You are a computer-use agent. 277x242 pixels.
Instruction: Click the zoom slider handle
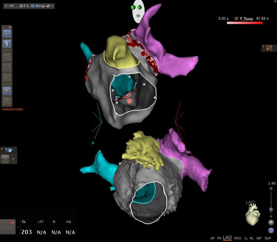[271, 209]
